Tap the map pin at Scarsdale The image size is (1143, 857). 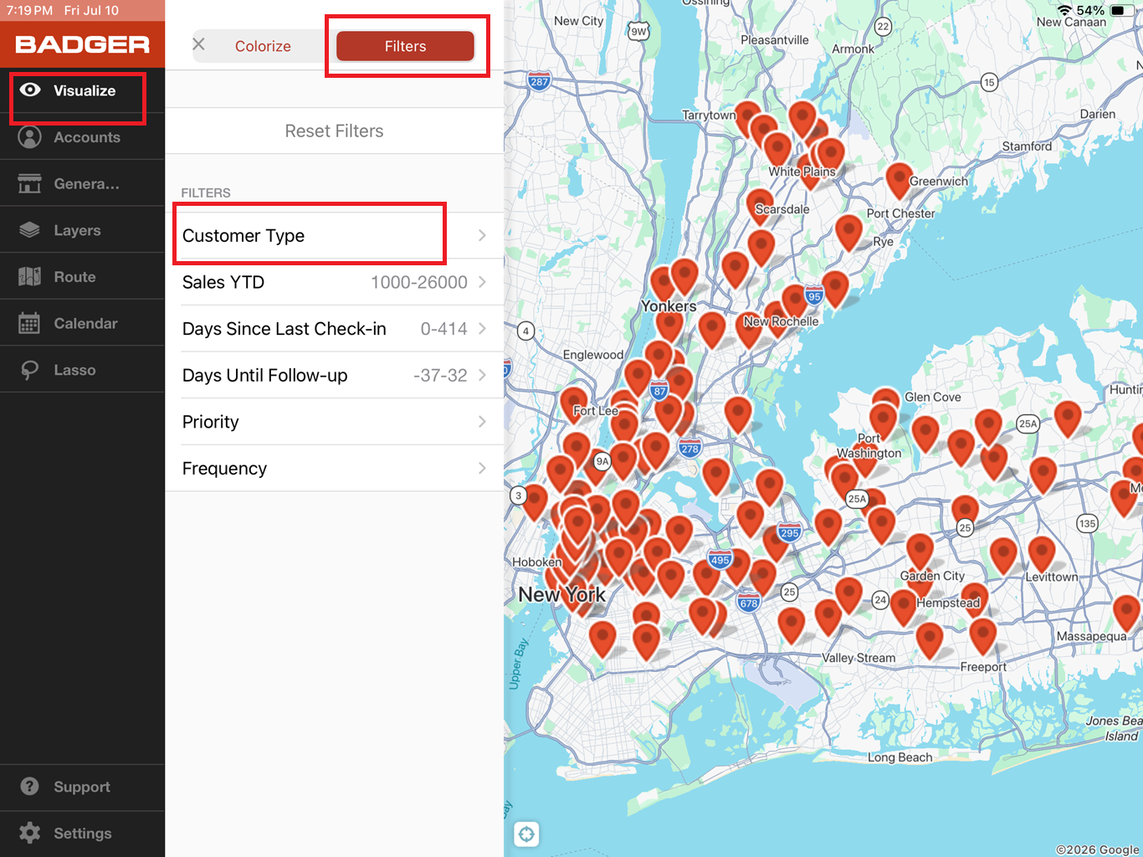pos(760,207)
